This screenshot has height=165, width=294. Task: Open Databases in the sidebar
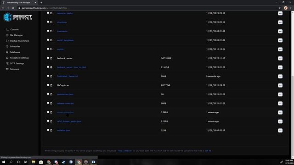click(x=15, y=52)
